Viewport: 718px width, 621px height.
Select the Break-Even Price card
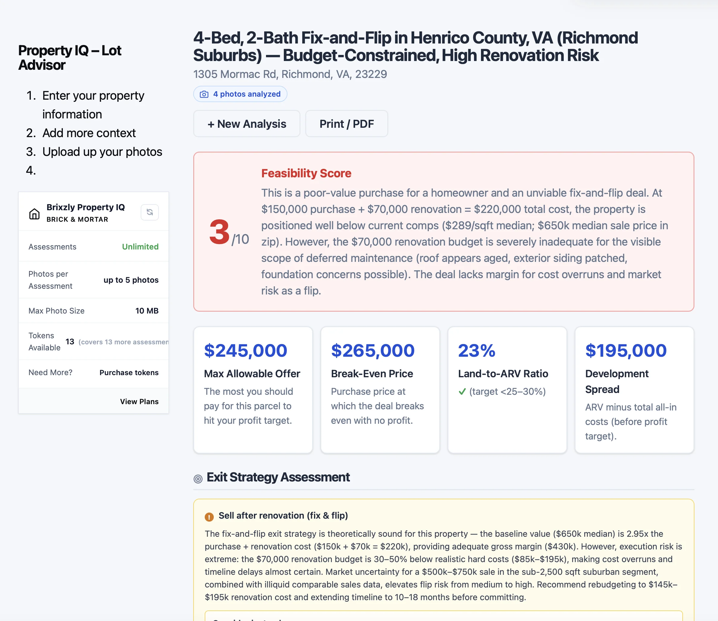[x=380, y=390]
